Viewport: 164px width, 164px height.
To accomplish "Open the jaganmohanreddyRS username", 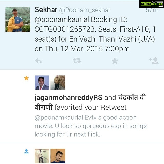I will [x=68, y=98].
